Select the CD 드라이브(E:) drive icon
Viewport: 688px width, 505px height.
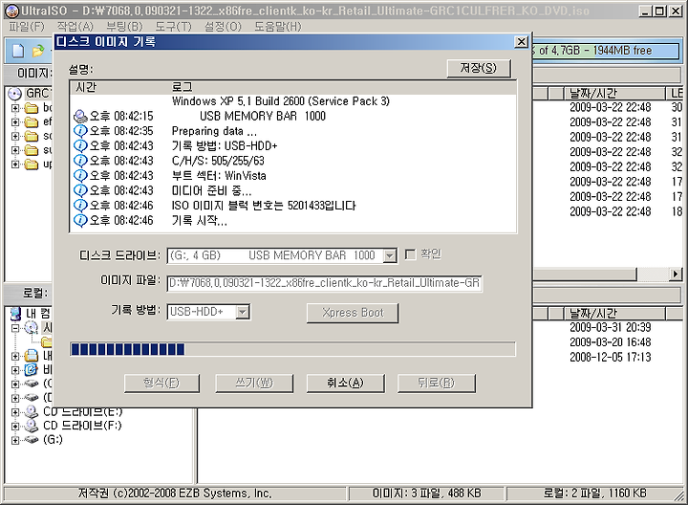[32, 412]
